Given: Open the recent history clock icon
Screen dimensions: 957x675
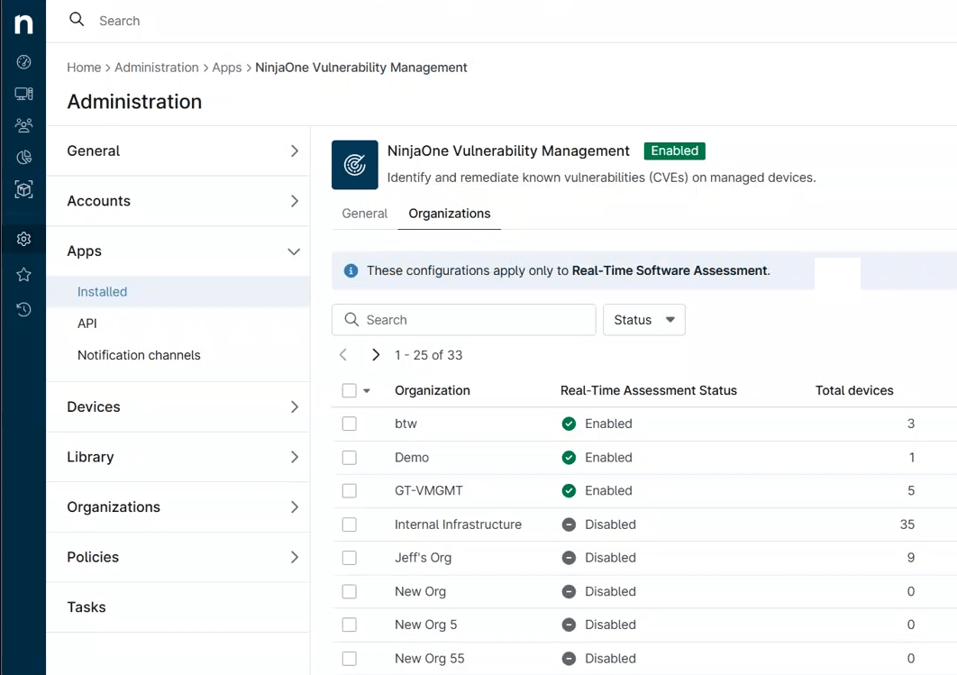Looking at the screenshot, I should point(23,309).
